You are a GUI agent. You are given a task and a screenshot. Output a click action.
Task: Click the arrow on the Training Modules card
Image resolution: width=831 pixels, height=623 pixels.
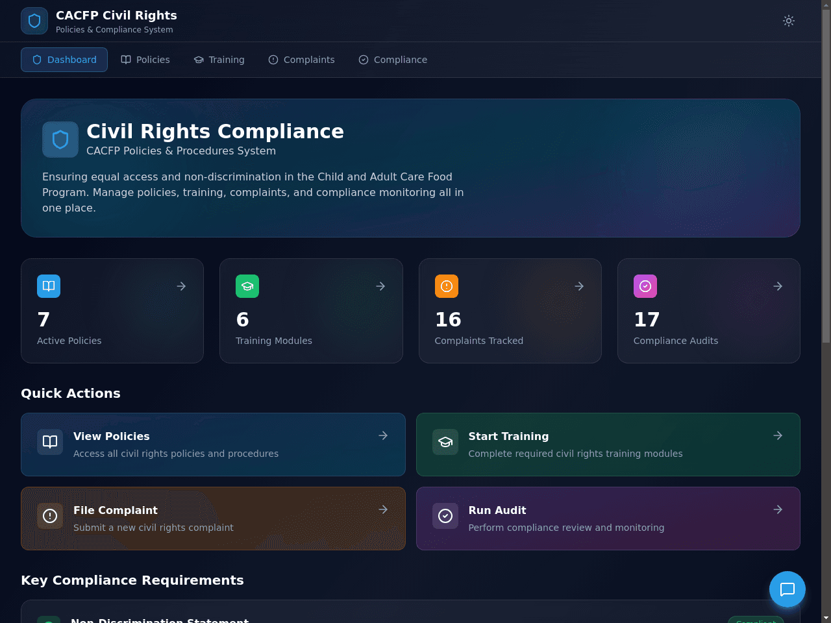380,286
